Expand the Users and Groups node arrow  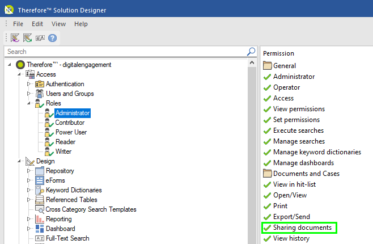pos(29,94)
